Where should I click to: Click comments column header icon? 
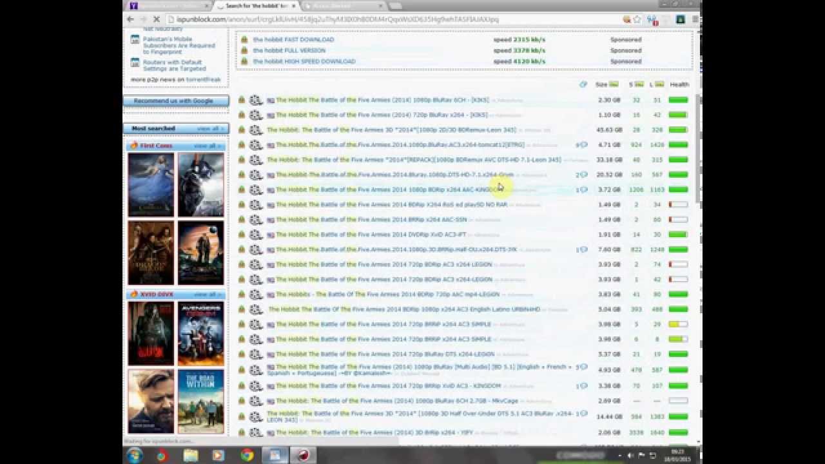(583, 84)
